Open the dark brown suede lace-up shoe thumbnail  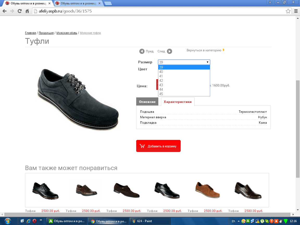click(127, 190)
